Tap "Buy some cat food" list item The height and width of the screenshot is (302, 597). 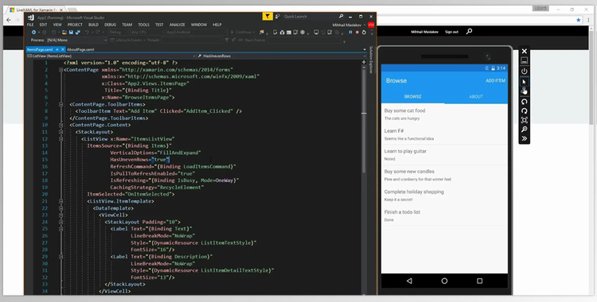[x=444, y=114]
